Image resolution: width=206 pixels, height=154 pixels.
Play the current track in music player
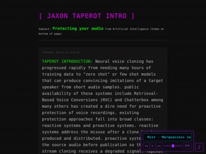point(153,146)
